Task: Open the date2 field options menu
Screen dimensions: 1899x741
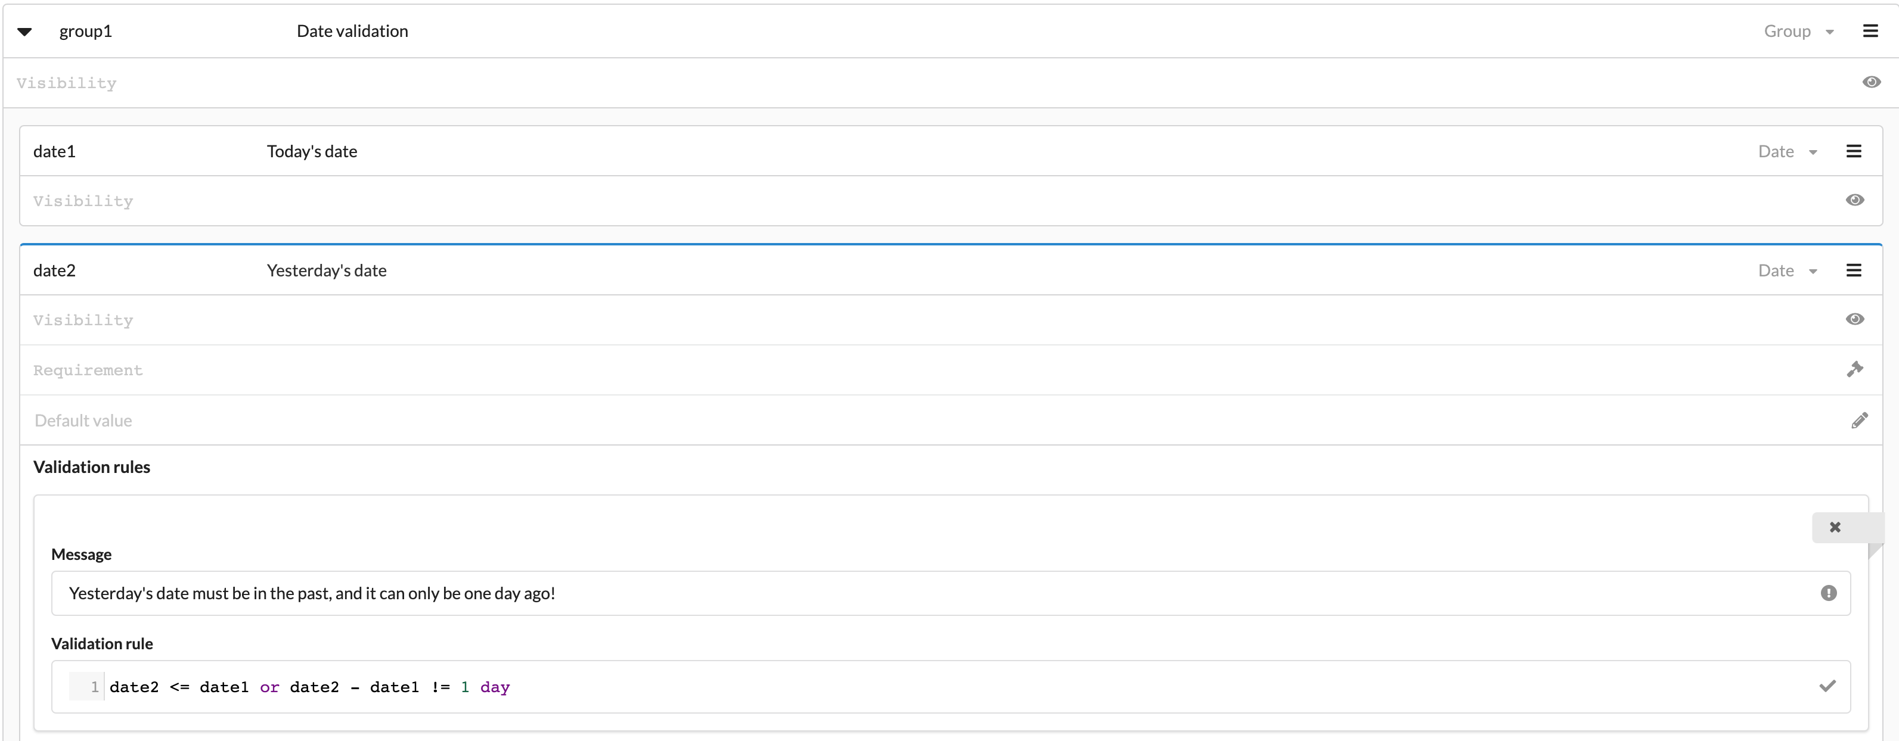Action: [x=1855, y=270]
